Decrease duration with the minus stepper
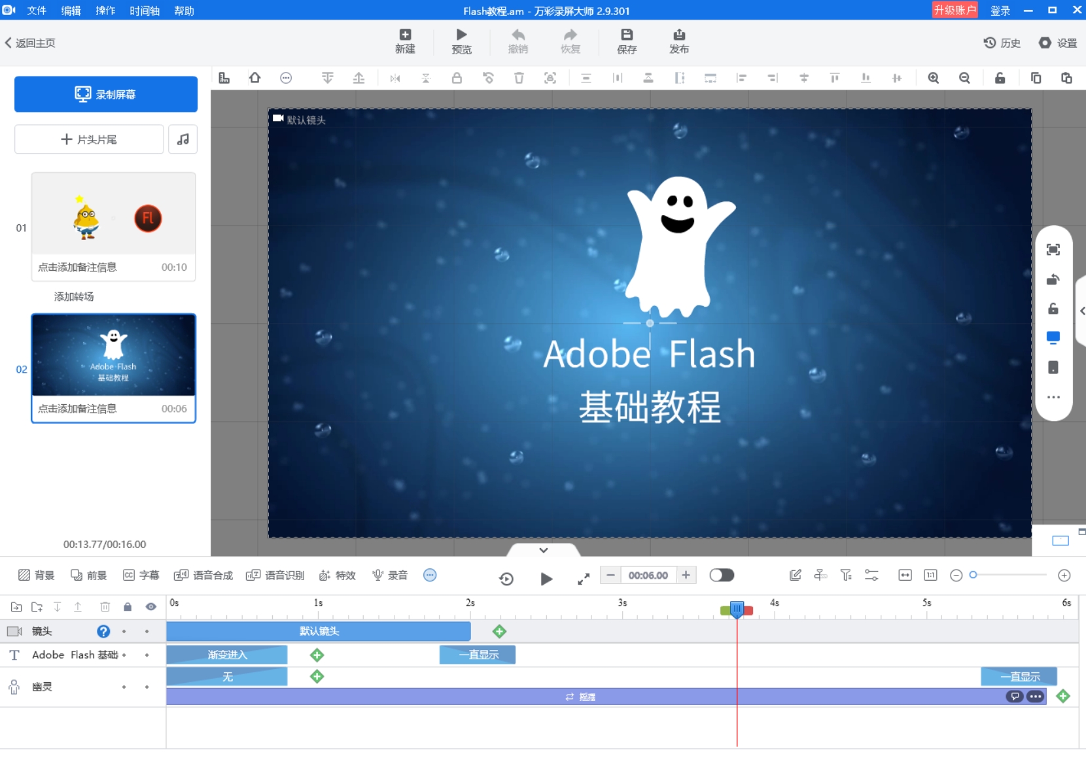The height and width of the screenshot is (758, 1086). tap(610, 575)
